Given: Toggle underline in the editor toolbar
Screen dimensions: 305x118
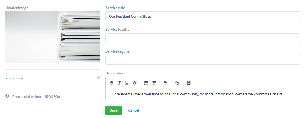Looking at the screenshot, I should pyautogui.click(x=127, y=83).
